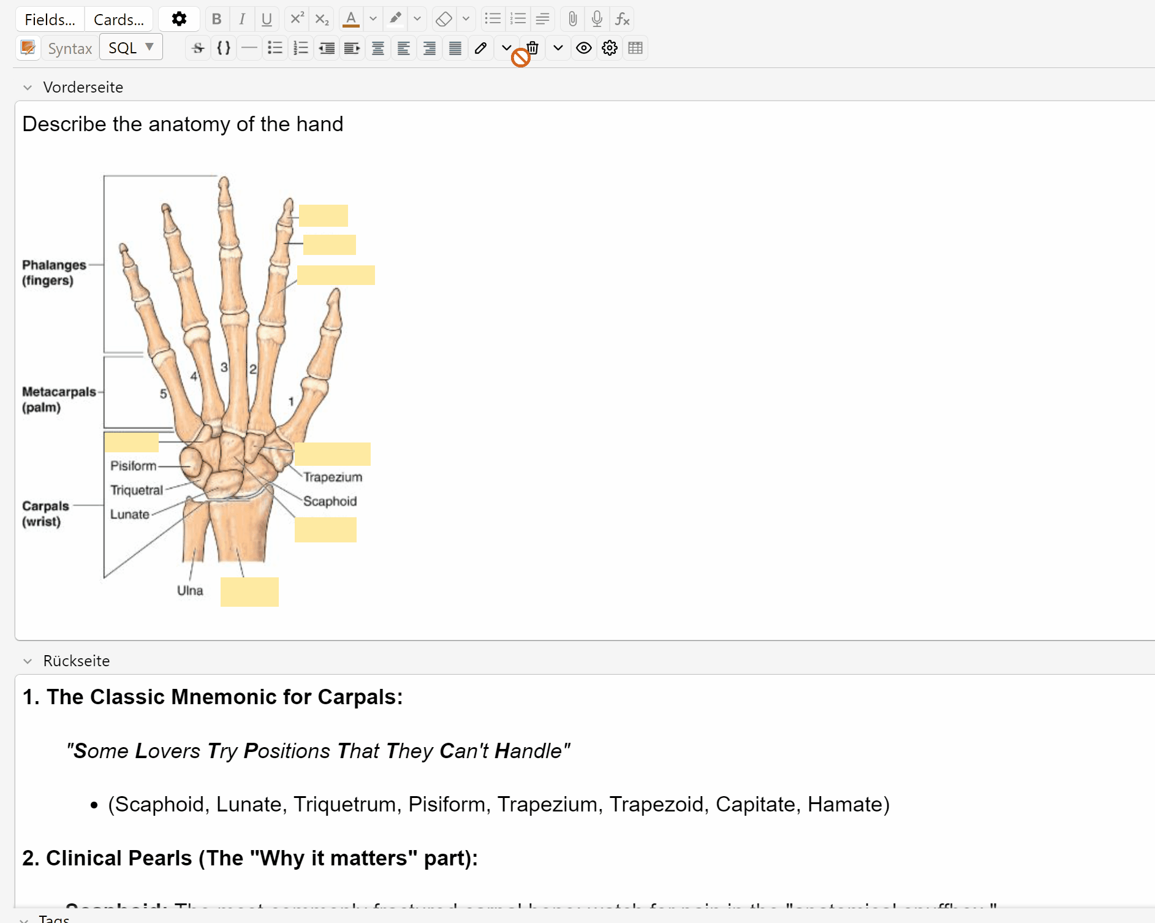Toggle italic formatting
The image size is (1155, 923).
click(x=242, y=19)
